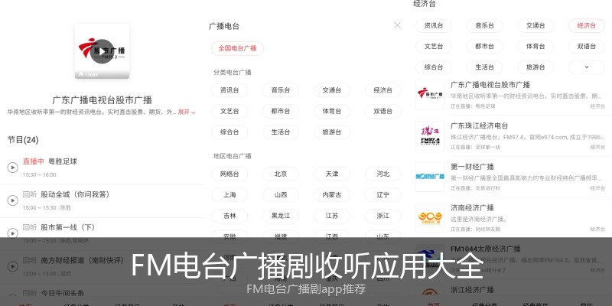Select the 网络台 region chip
Screen dimensions: 612x306
[x=229, y=174]
